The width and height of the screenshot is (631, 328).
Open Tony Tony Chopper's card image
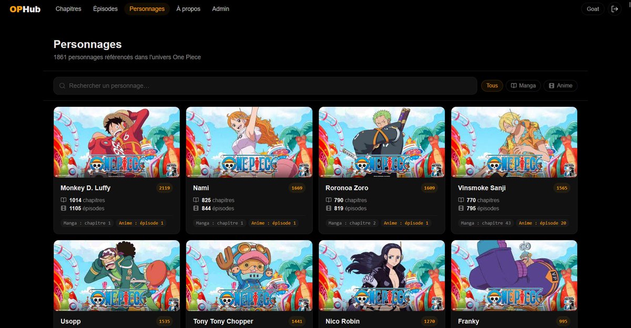[x=249, y=276]
